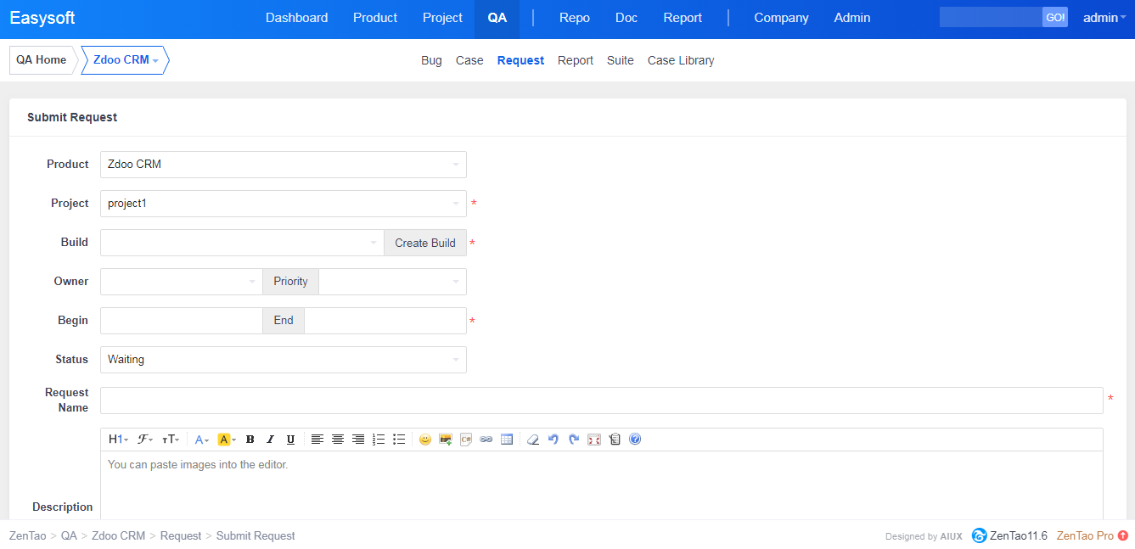Click the ZenTao breadcrumb link

pos(28,536)
